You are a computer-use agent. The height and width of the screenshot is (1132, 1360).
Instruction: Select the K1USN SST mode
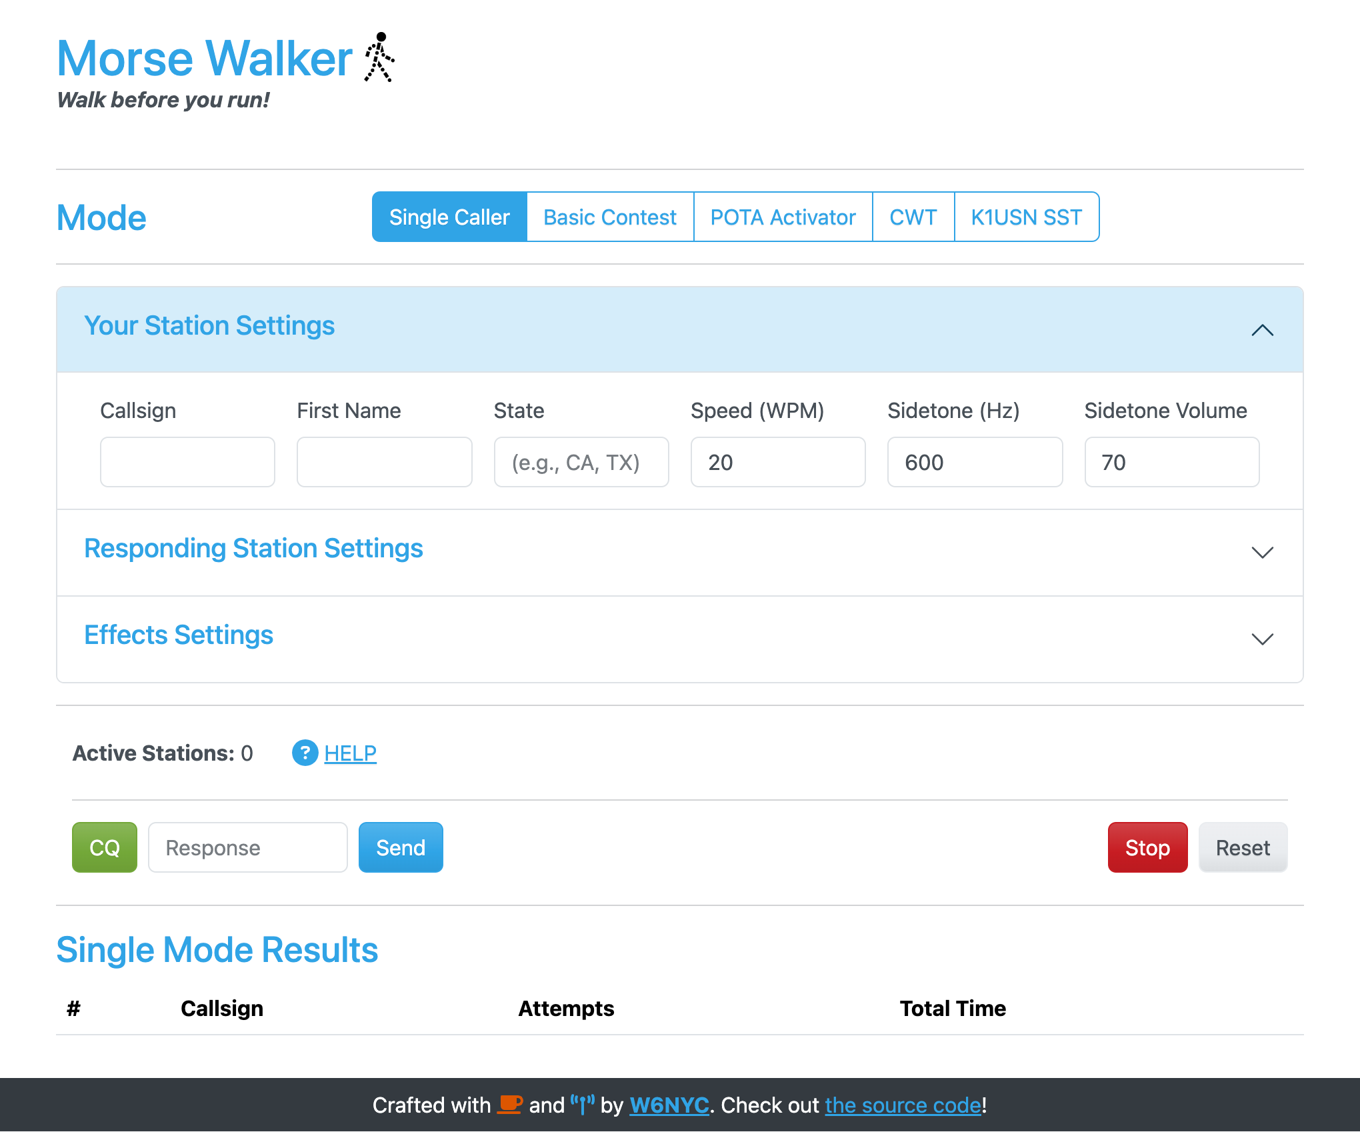[1026, 217]
